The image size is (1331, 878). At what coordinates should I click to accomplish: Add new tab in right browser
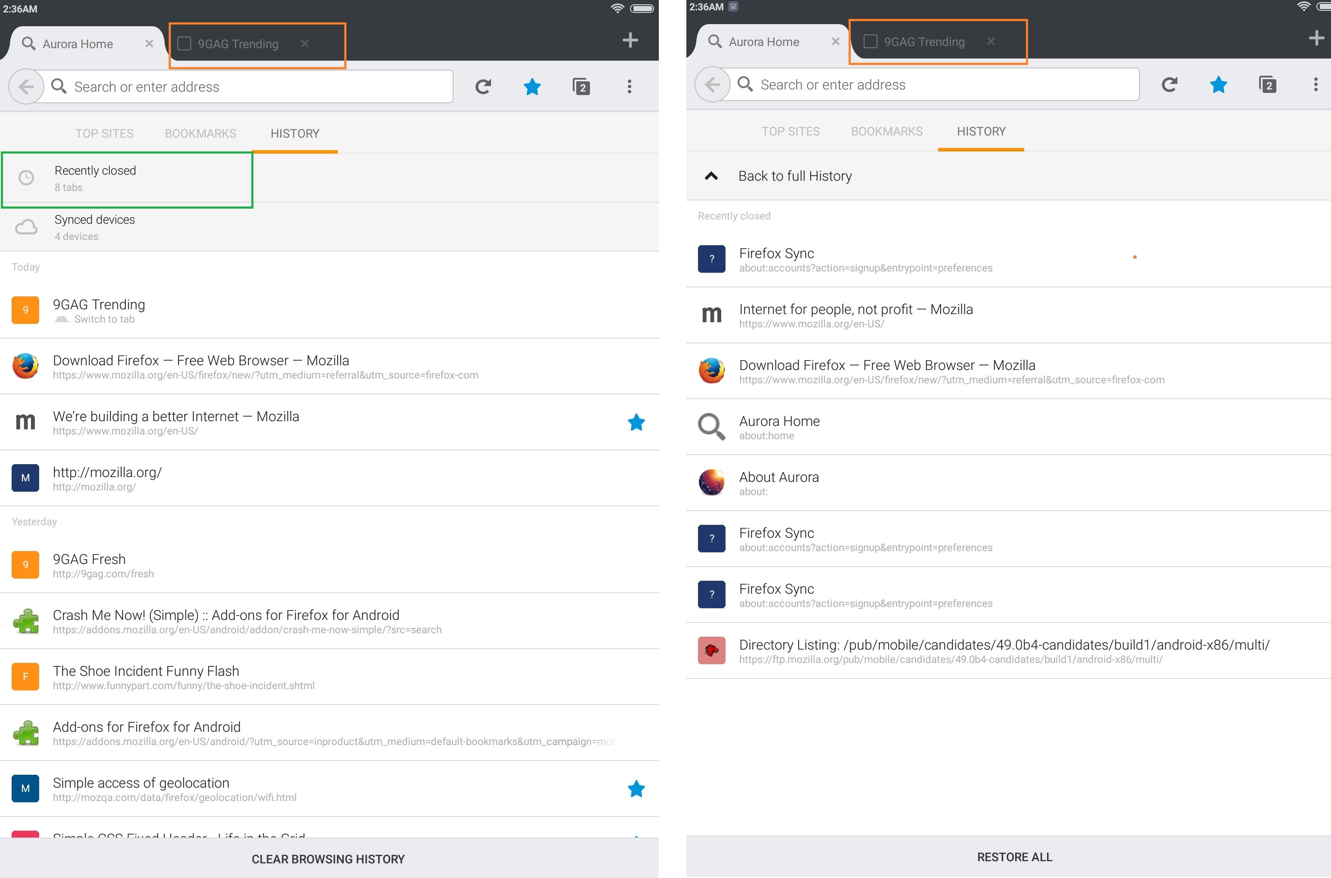tap(1316, 37)
